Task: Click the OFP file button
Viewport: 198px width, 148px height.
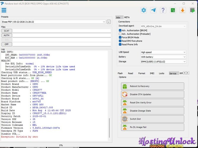Action: pos(7,44)
